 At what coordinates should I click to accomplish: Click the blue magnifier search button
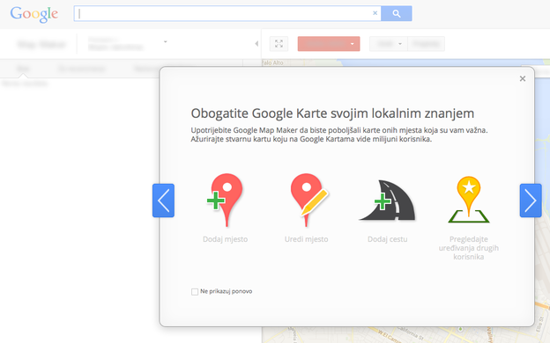point(397,13)
